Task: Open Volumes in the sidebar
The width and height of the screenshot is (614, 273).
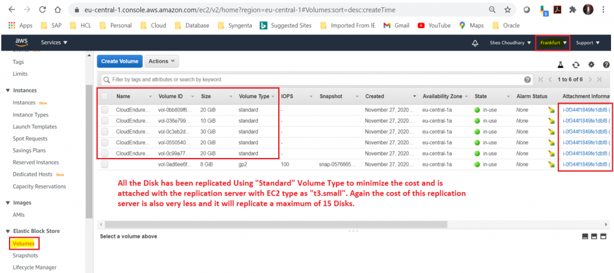Action: coord(23,244)
